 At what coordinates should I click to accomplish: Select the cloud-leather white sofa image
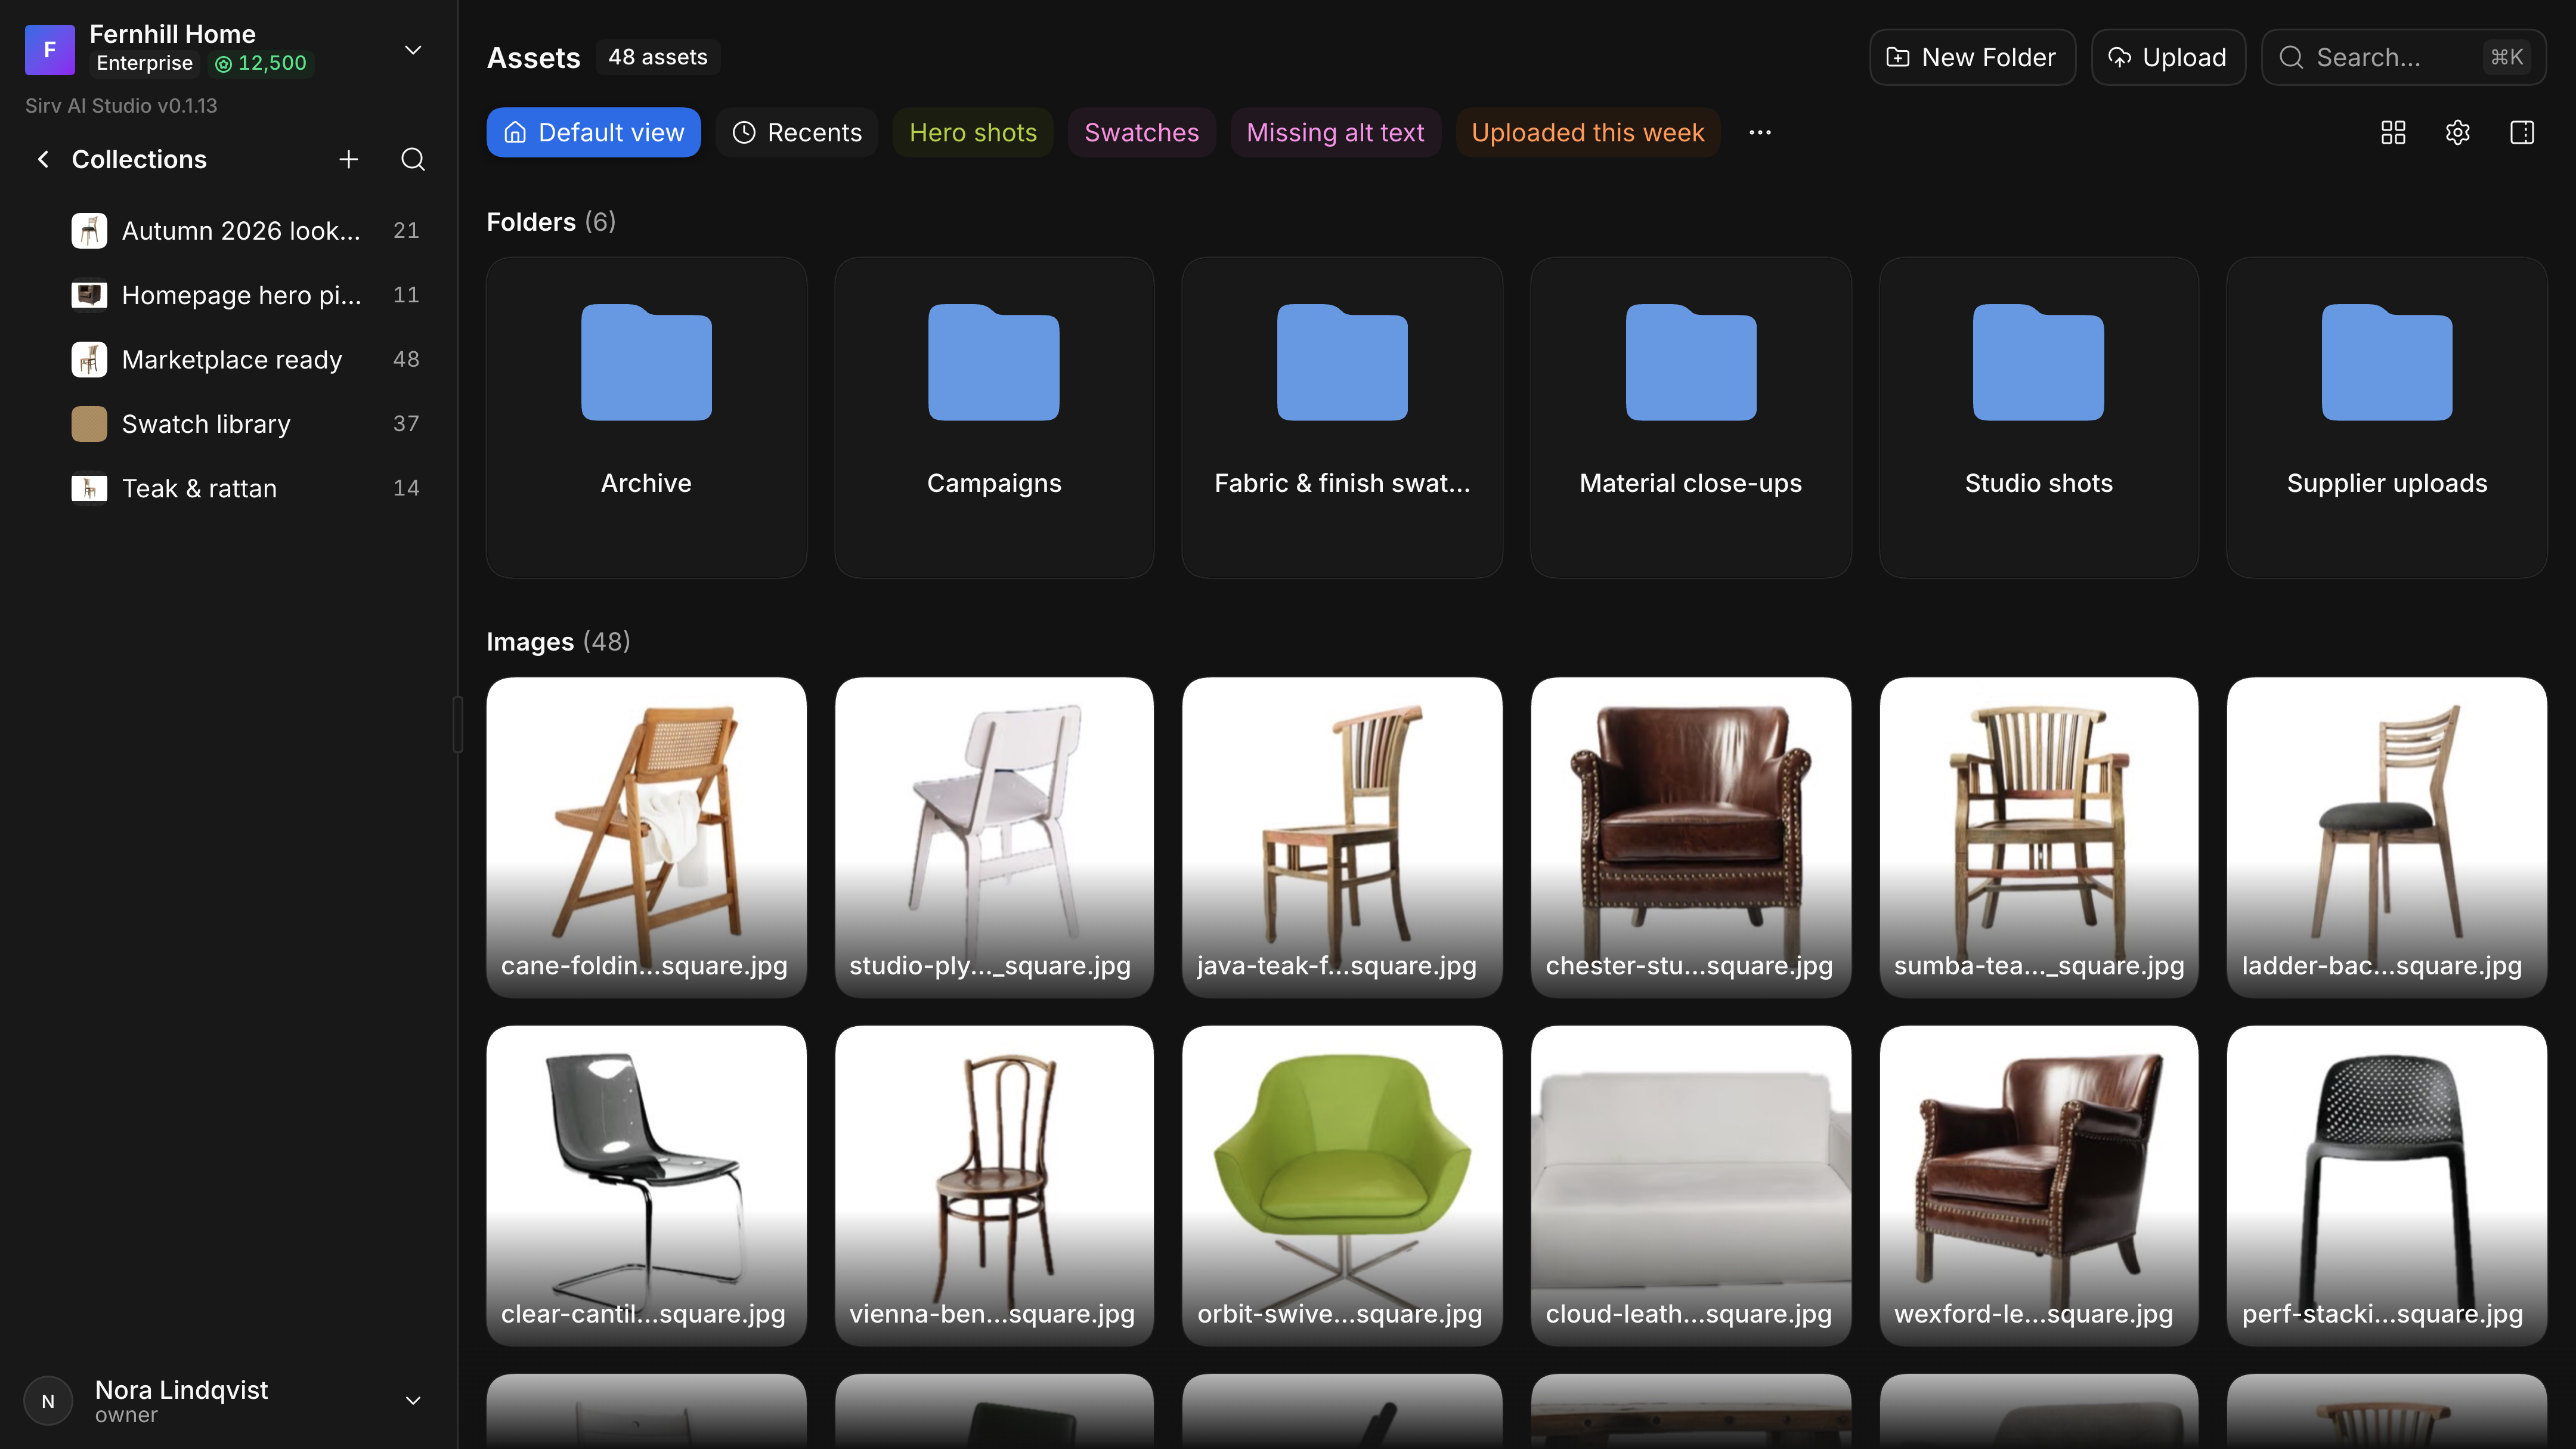(1690, 1185)
